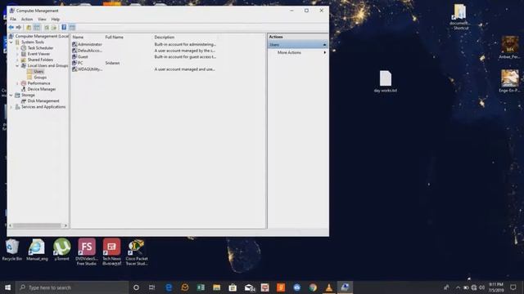Image resolution: width=524 pixels, height=294 pixels.
Task: Click the Forward arrow in the toolbar
Action: click(19, 27)
